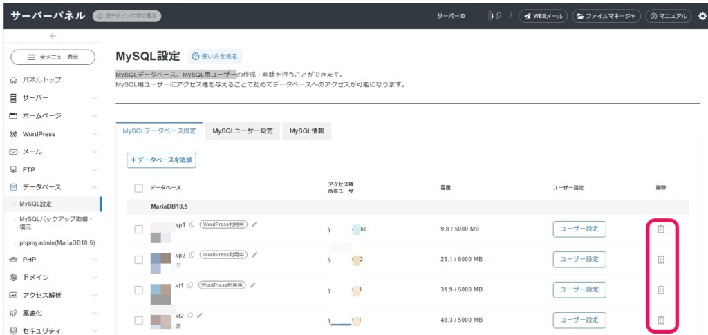The width and height of the screenshot is (708, 335).
Task: Click the 48.3 / 5000 MB capacity value
Action: pos(460,320)
